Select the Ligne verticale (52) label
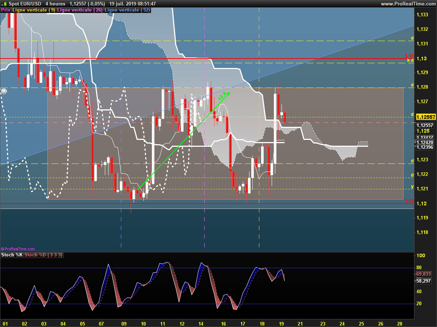Screen dimensions: 437x327 pos(127,10)
